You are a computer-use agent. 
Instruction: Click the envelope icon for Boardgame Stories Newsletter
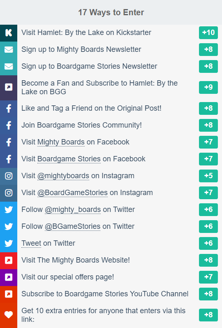tap(9, 67)
